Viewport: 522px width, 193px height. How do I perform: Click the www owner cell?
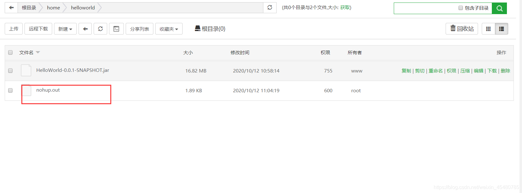tap(357, 71)
